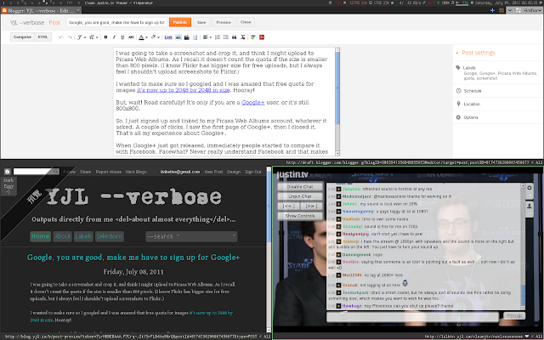Open the Selections tab on blog
544x340 pixels.
(x=110, y=236)
